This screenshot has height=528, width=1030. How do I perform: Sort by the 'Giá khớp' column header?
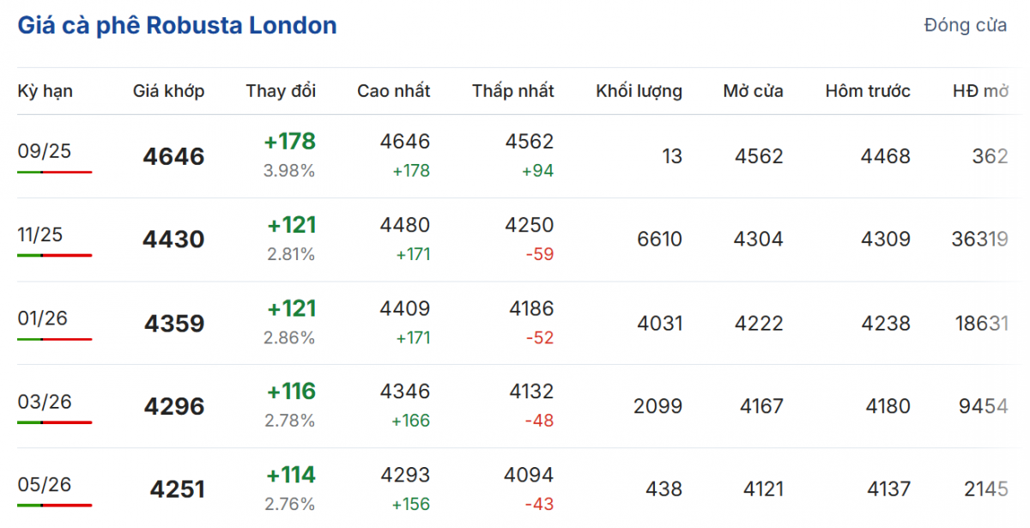[x=169, y=91]
